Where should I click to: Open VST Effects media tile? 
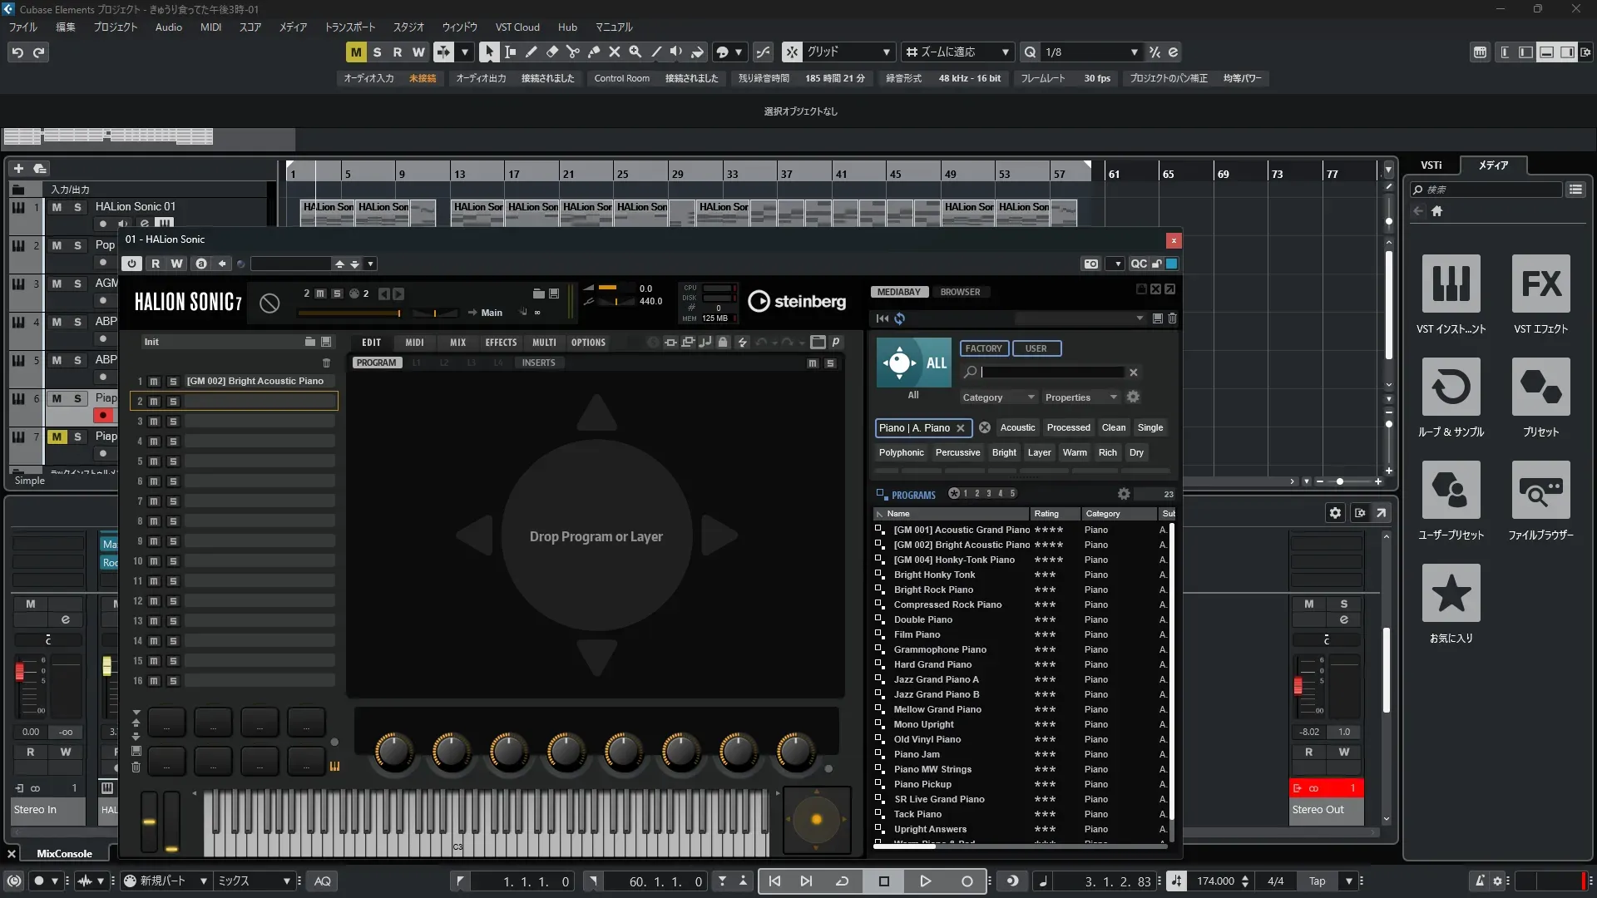point(1540,284)
